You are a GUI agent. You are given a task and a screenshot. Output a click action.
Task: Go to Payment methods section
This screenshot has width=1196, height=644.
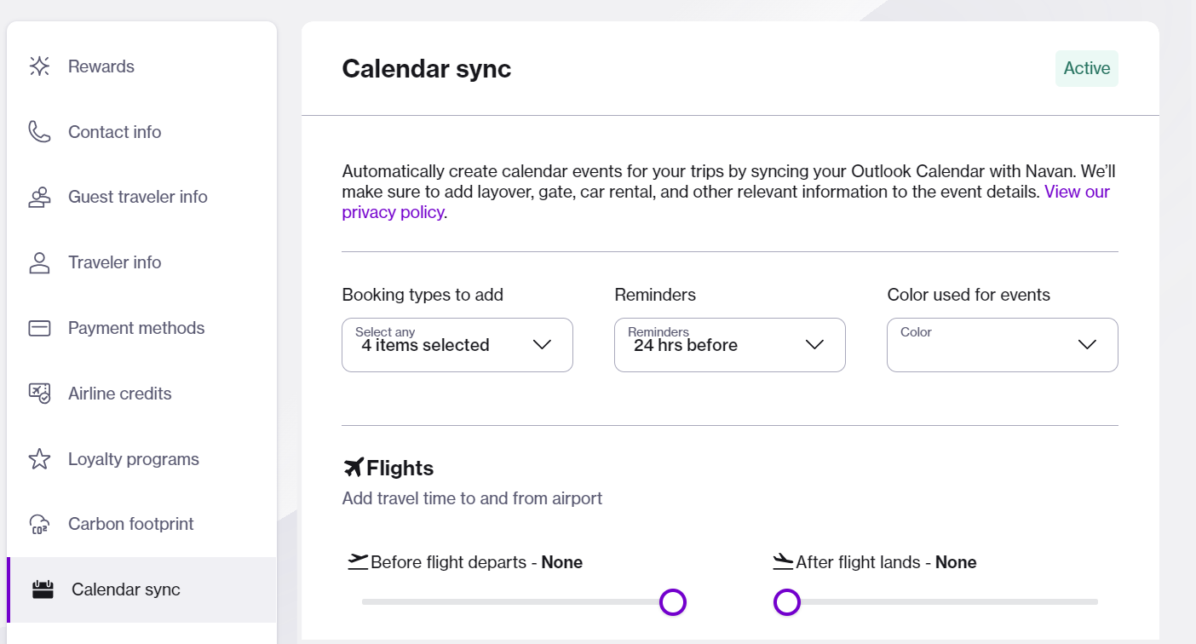coord(136,328)
